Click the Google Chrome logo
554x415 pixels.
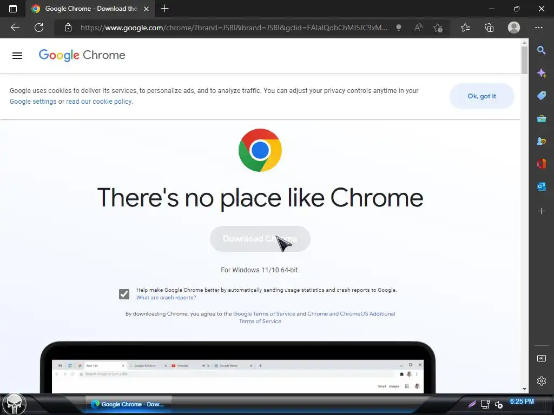[x=82, y=55]
